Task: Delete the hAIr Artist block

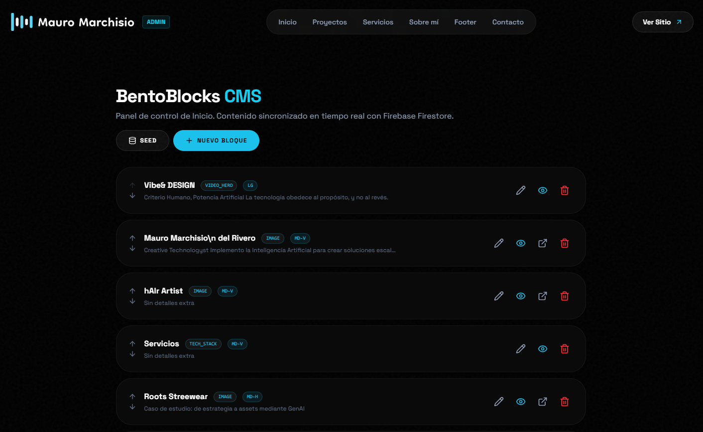Action: pyautogui.click(x=565, y=296)
